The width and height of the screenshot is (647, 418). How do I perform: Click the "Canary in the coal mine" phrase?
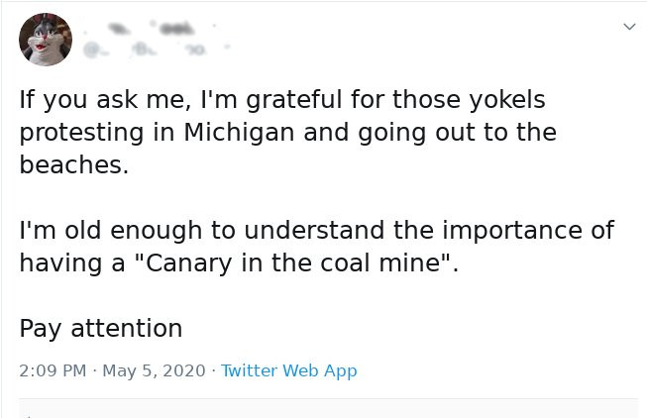(292, 262)
